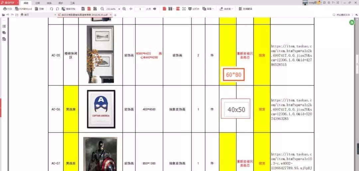Start 幻灯片 slideshow mode
Screen dimensions: 359x171
click(194, 9)
